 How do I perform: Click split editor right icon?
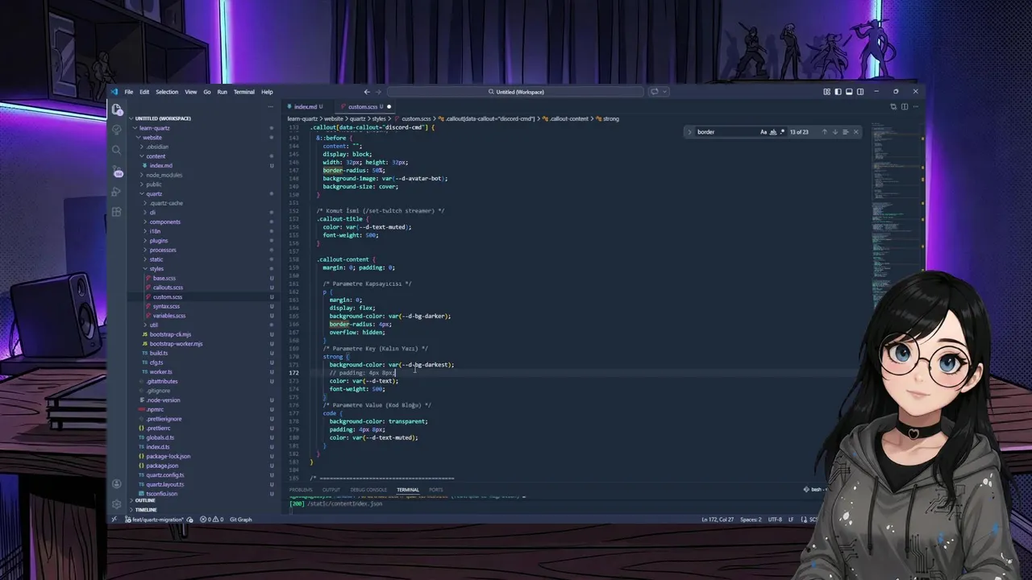coord(905,106)
